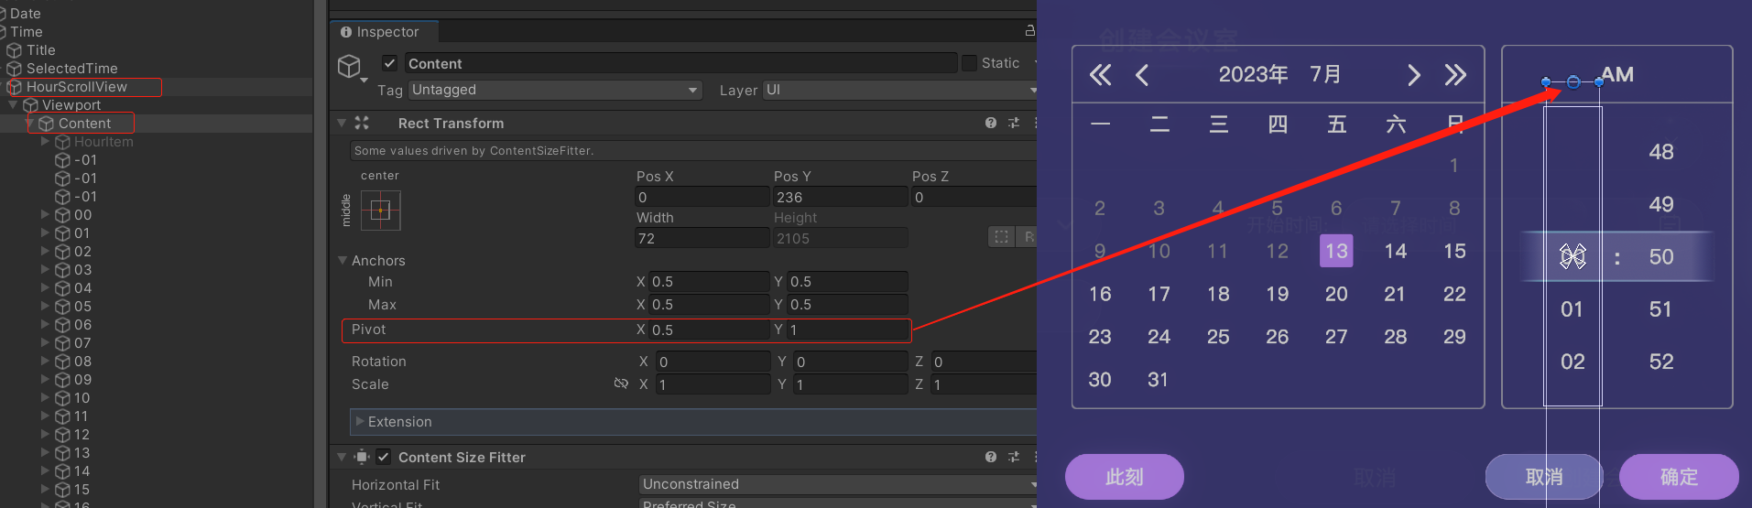
Task: Open the Tag dropdown showing Untagged
Action: (x=555, y=90)
